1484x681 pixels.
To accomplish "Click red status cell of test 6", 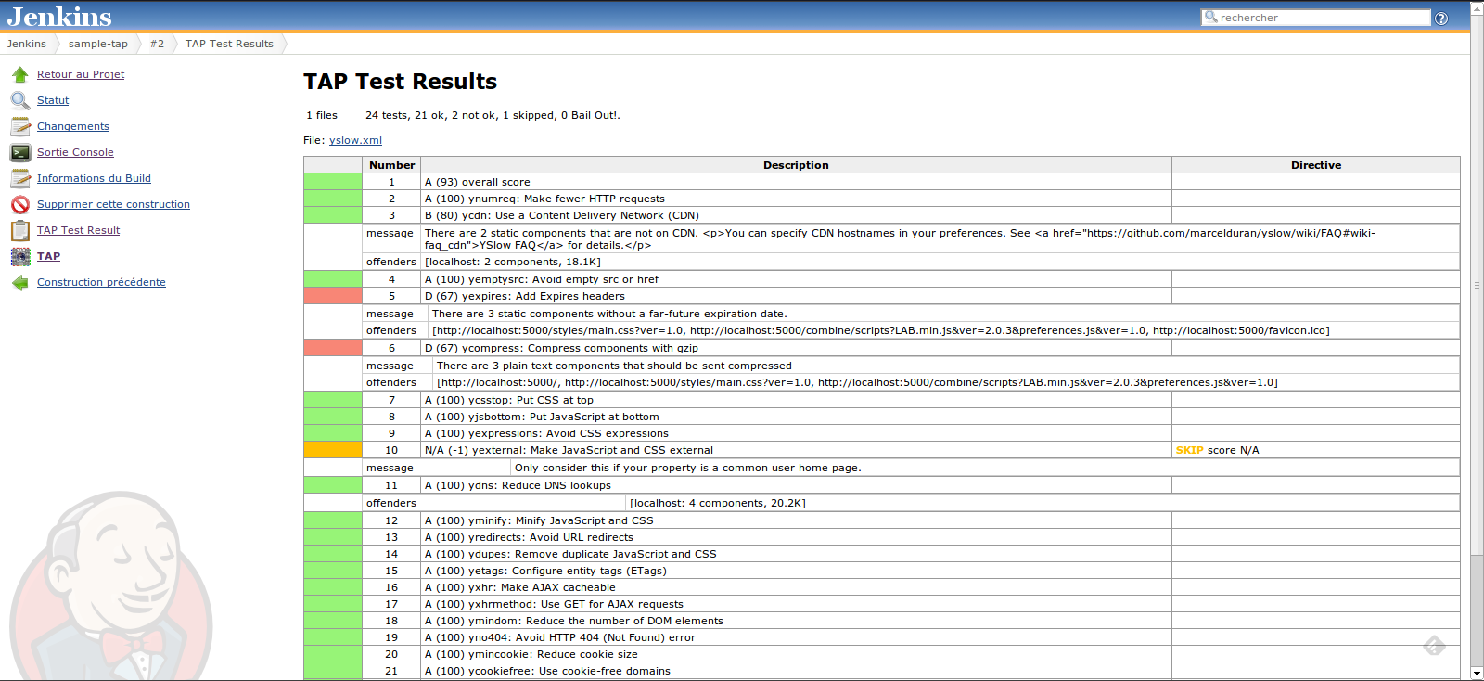I will click(333, 348).
